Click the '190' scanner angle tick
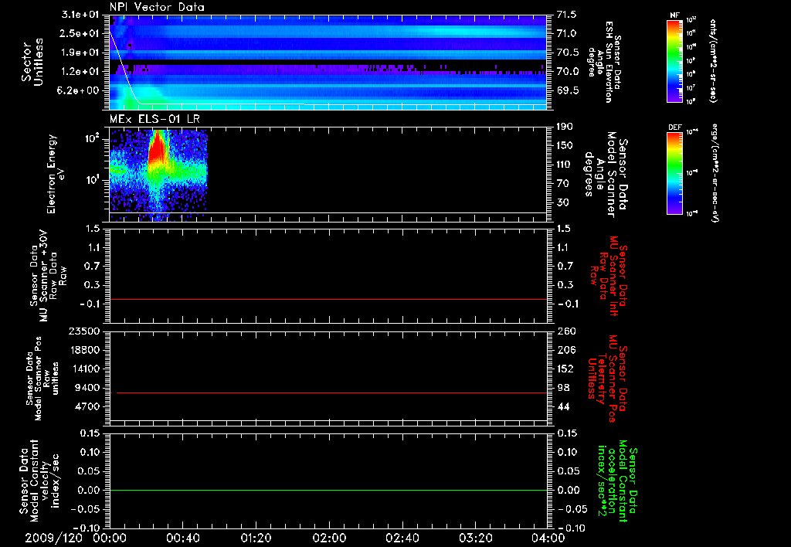The image size is (791, 547). pos(565,127)
